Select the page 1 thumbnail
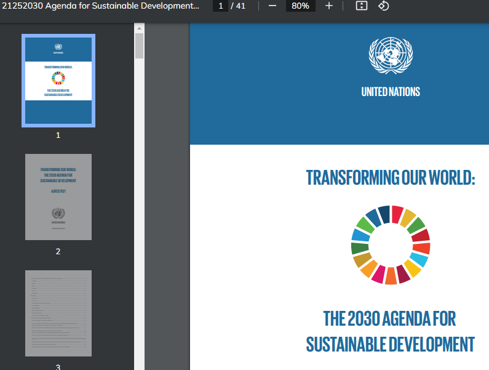This screenshot has width=489, height=370. tap(58, 81)
